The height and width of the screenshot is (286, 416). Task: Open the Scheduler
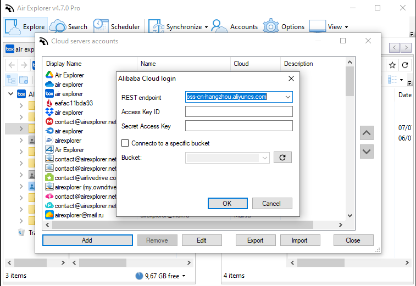[x=117, y=27]
